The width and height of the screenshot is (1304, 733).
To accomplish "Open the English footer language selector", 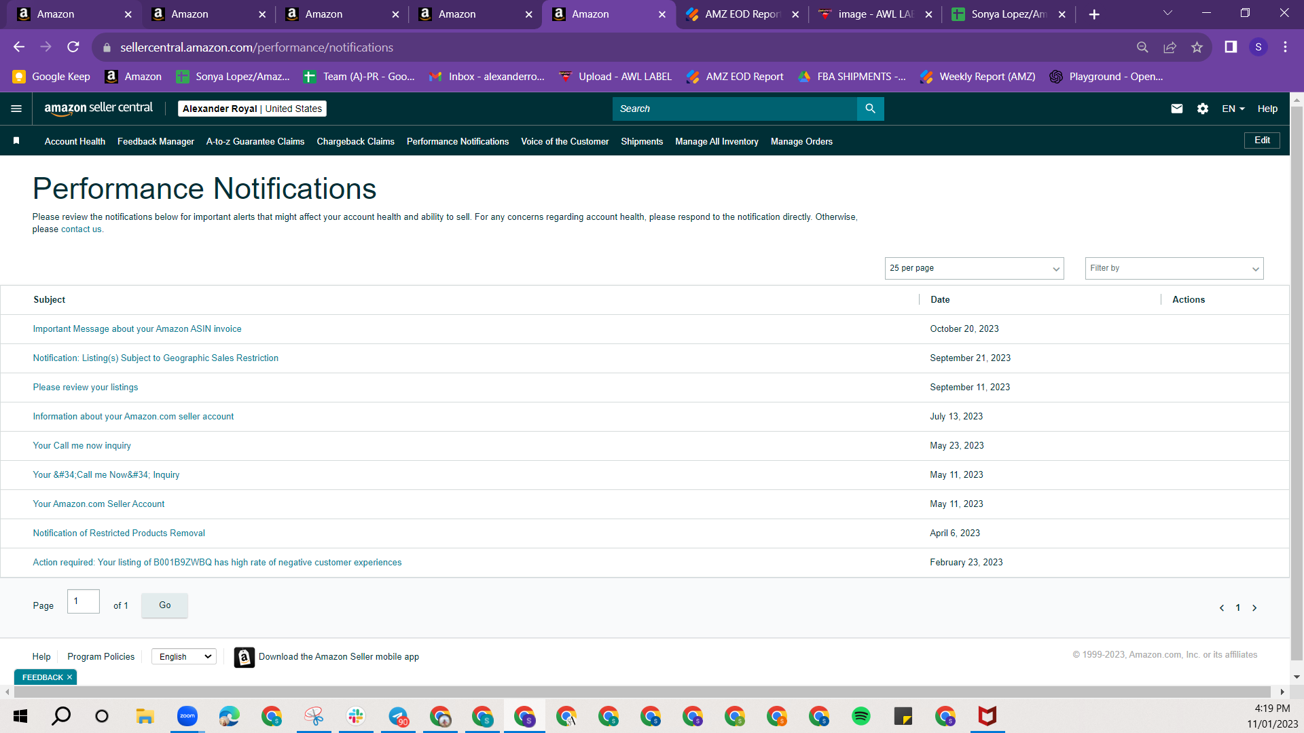I will click(x=184, y=656).
